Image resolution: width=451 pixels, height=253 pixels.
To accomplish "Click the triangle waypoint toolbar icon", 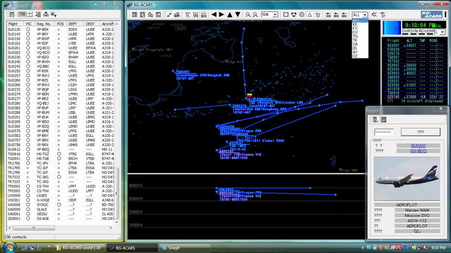I will click(309, 15).
